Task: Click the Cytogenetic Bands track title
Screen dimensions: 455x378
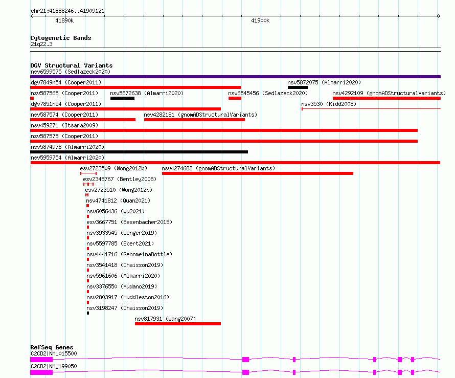Action: pos(61,38)
